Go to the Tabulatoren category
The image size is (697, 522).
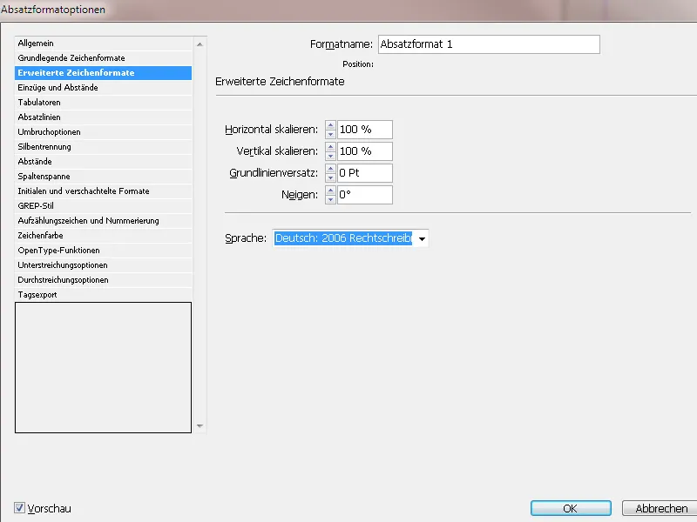click(x=103, y=102)
